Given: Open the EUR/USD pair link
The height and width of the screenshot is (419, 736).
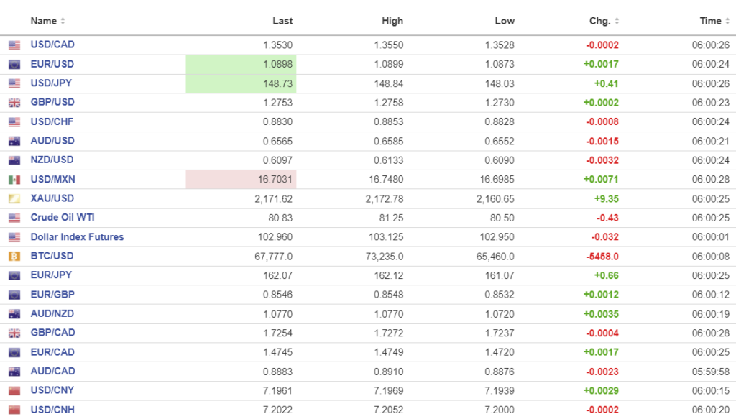Looking at the screenshot, I should pyautogui.click(x=52, y=64).
